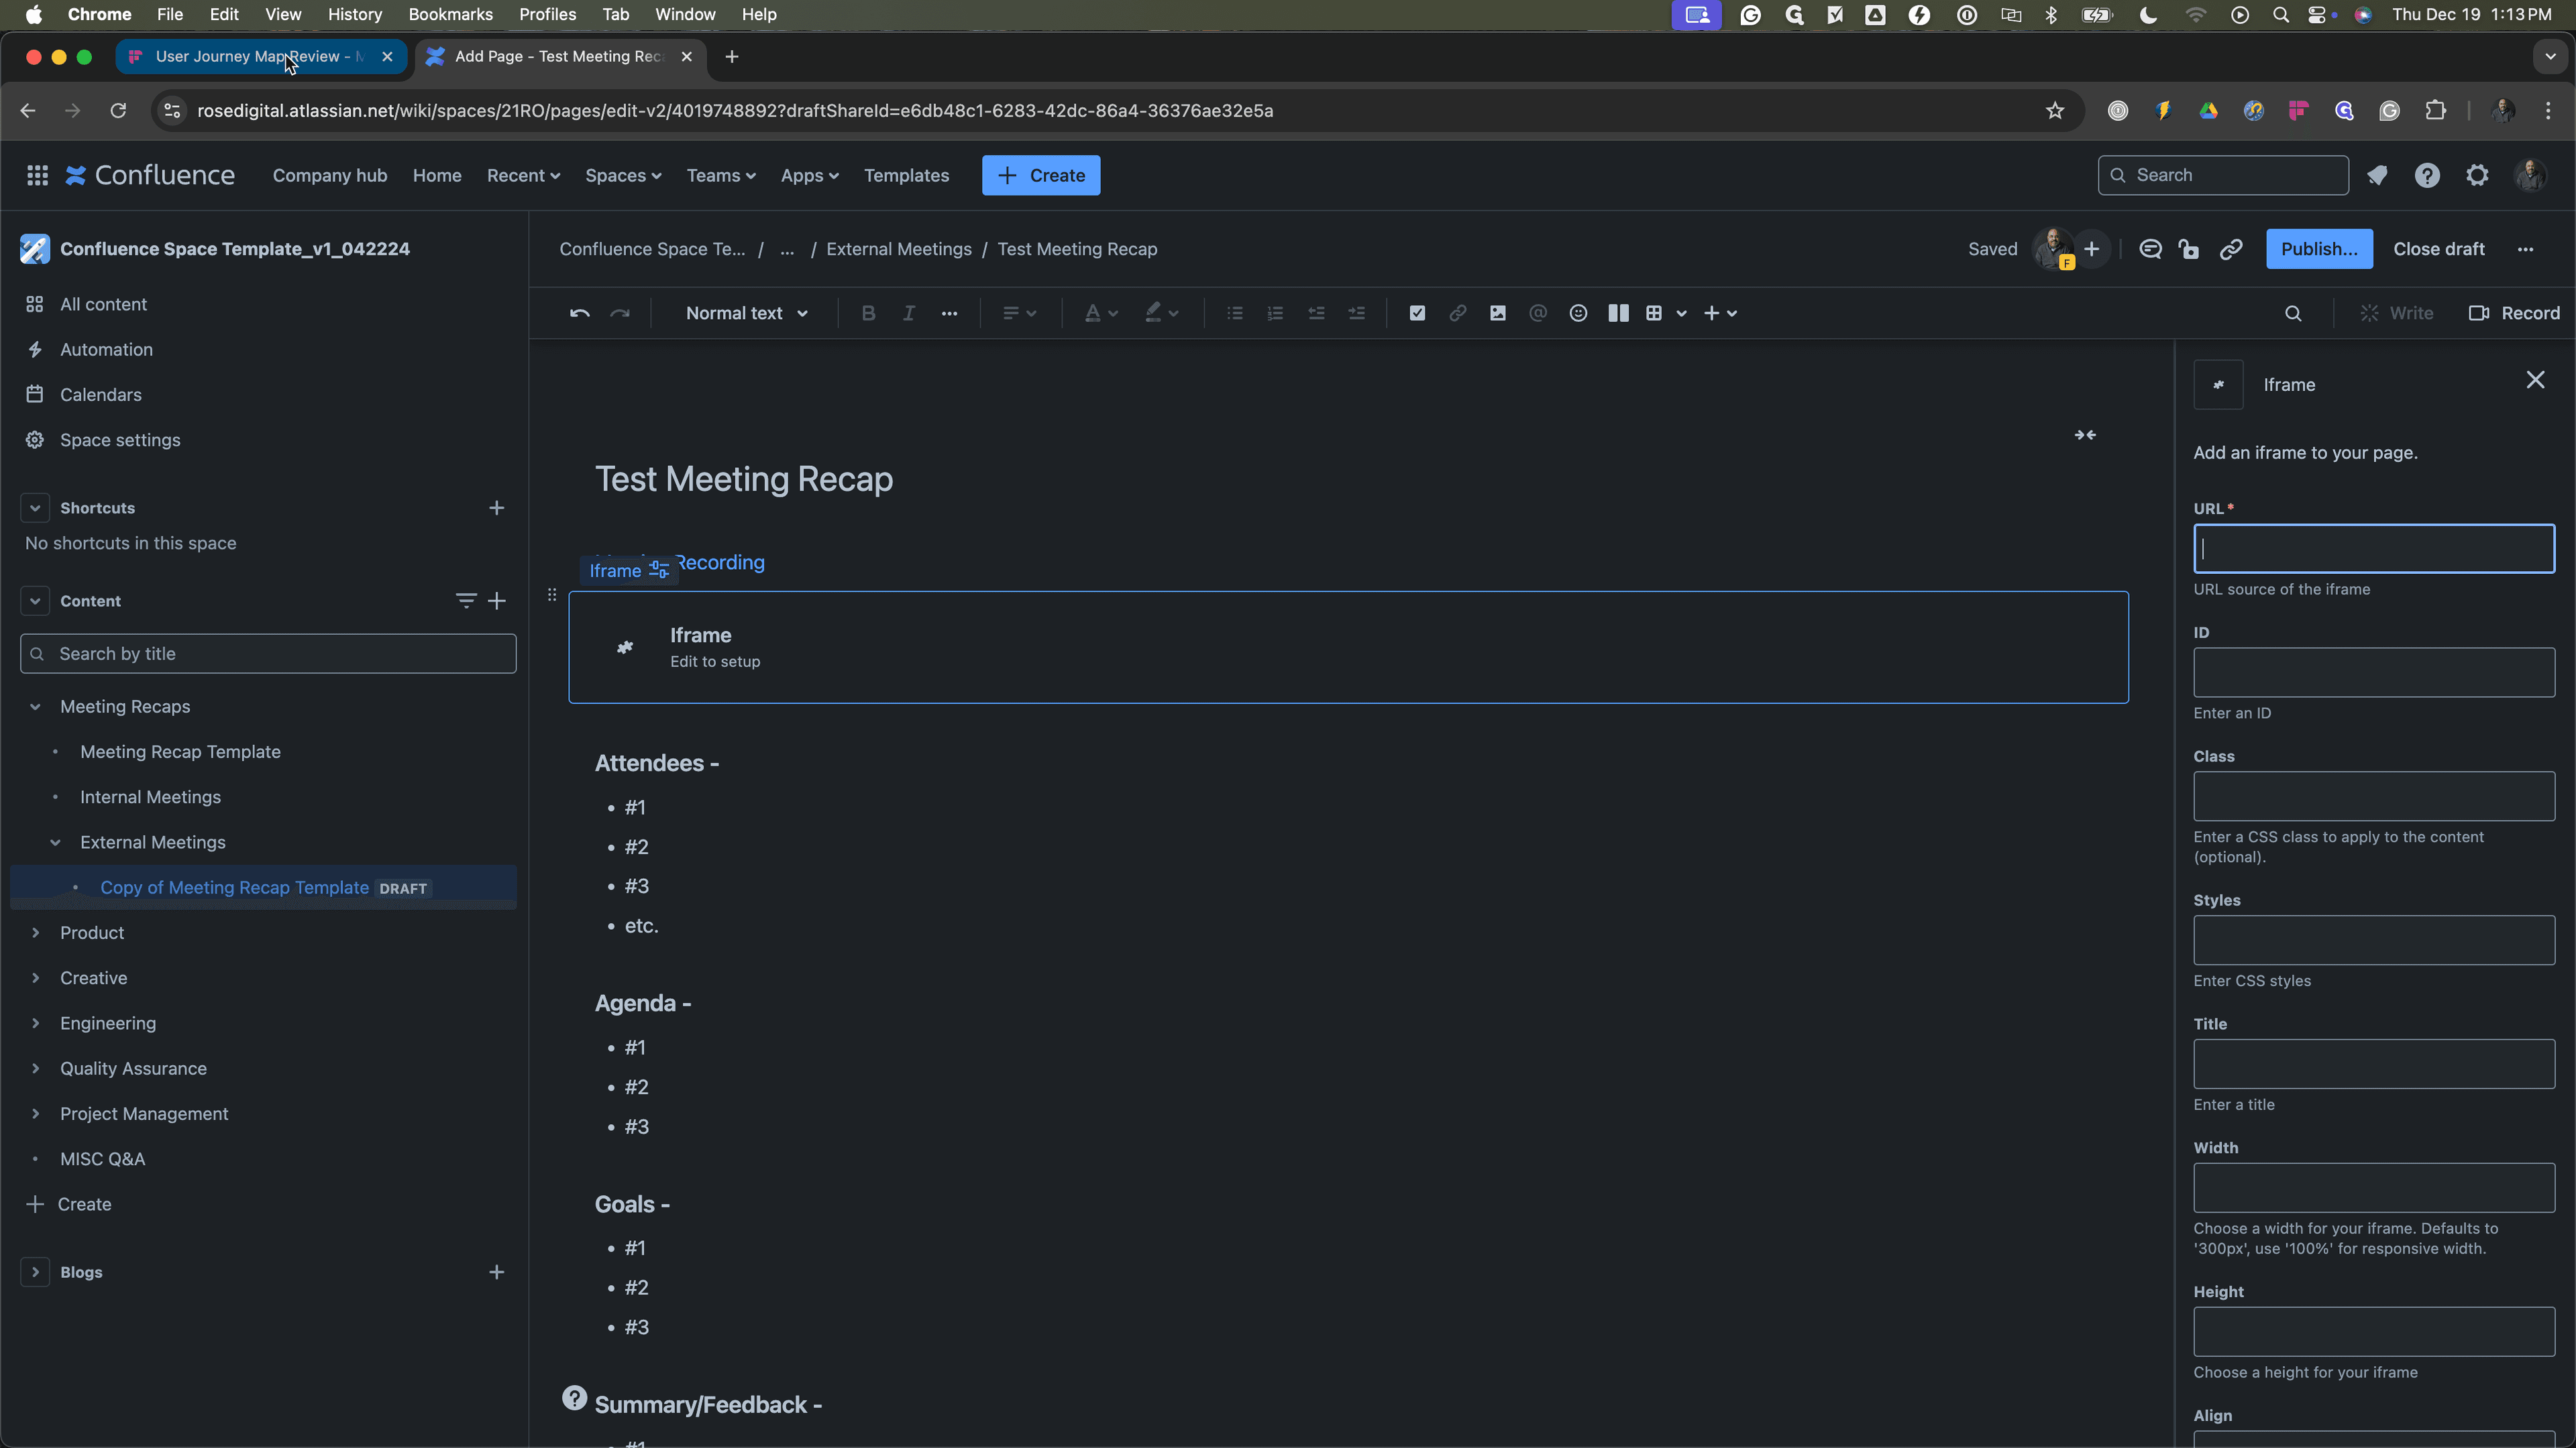Copy the page link
This screenshot has width=2576, height=1448.
pos(2231,249)
